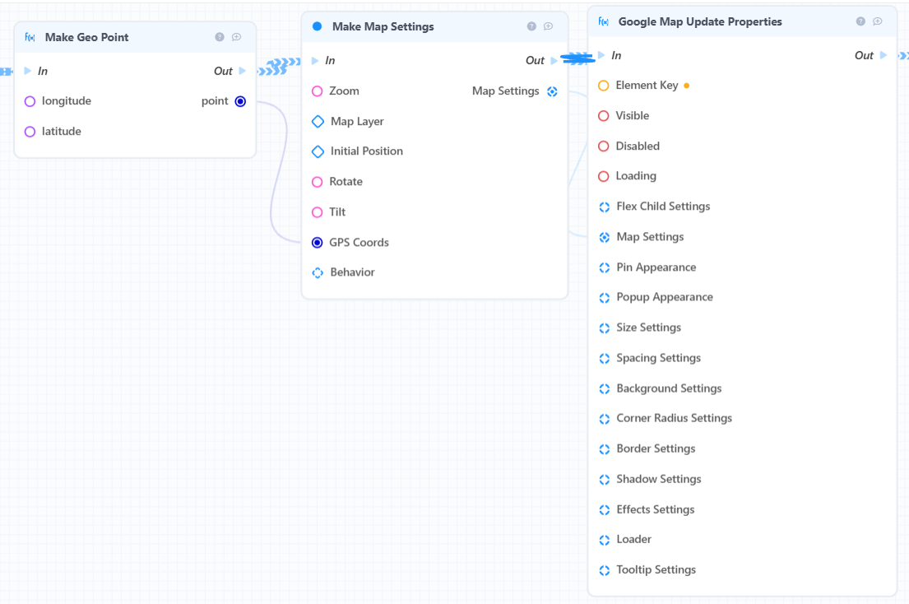Image resolution: width=909 pixels, height=604 pixels.
Task: Select the Flex Child Settings pin
Action: coord(604,207)
